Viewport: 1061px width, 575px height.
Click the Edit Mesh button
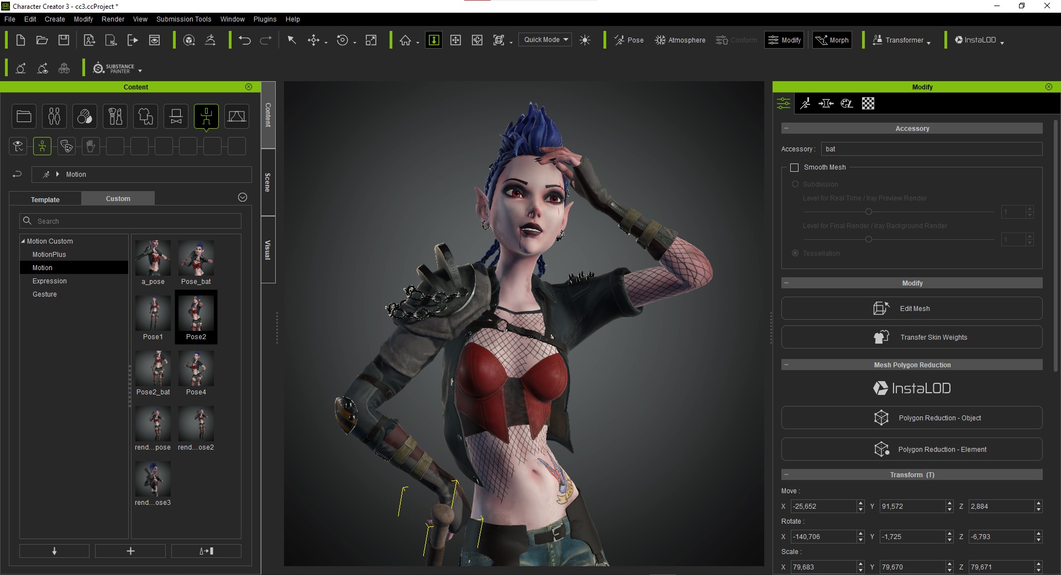[912, 308]
